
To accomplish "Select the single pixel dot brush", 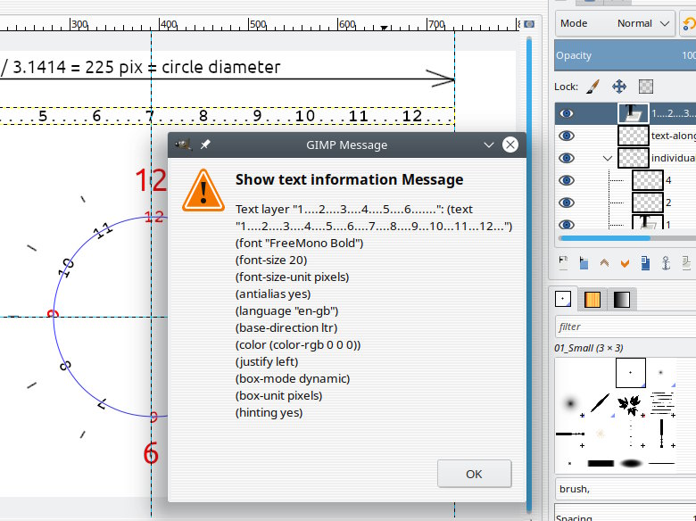I will [x=631, y=372].
